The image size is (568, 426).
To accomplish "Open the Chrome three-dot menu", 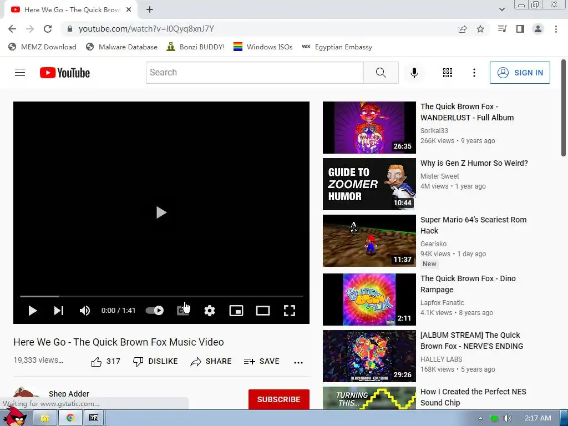I will pyautogui.click(x=556, y=29).
